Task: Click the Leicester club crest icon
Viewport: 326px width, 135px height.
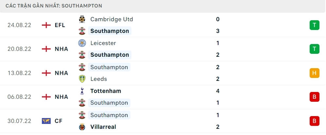Action: pos(82,43)
